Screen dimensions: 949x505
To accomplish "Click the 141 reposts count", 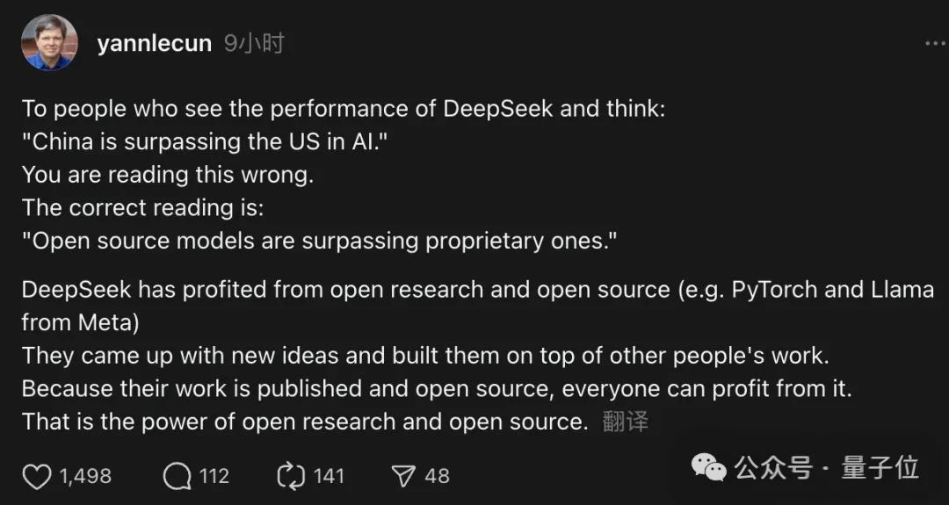I will (x=329, y=476).
